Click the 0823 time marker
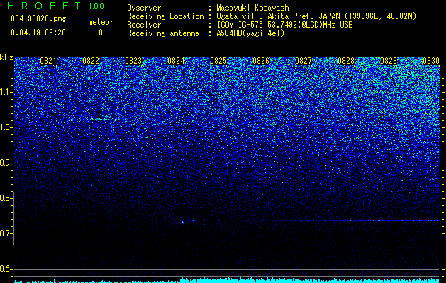The width and height of the screenshot is (446, 283). point(133,61)
